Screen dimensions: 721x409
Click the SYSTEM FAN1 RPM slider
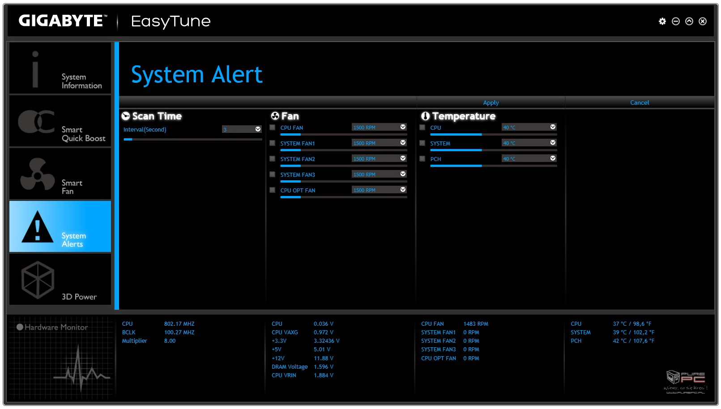(344, 150)
